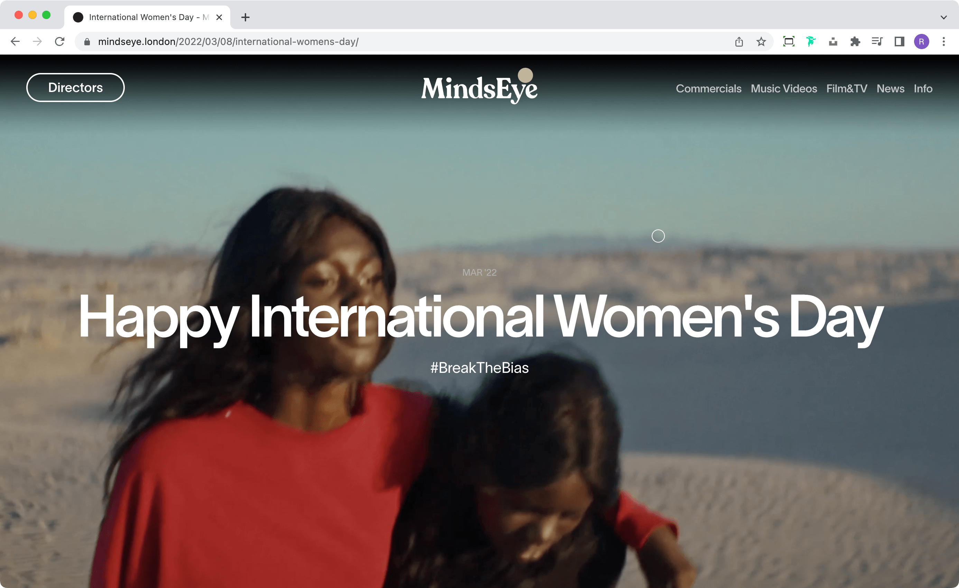Image resolution: width=959 pixels, height=588 pixels.
Task: Click the MindsEye logo
Action: click(479, 86)
